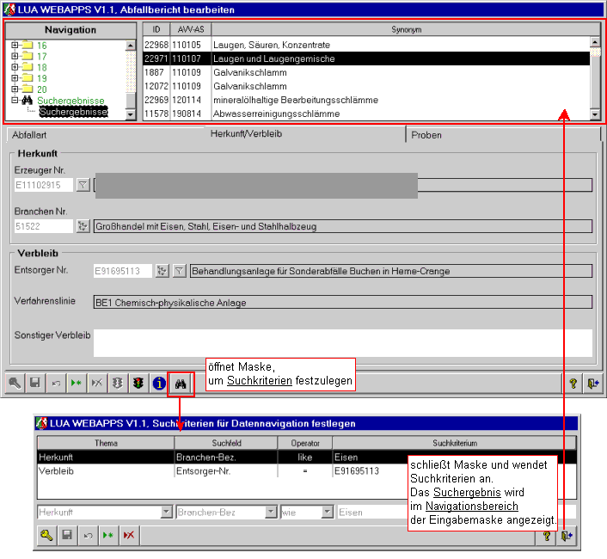
Task: Open the Herkunft Thema dropdown
Action: (x=167, y=512)
